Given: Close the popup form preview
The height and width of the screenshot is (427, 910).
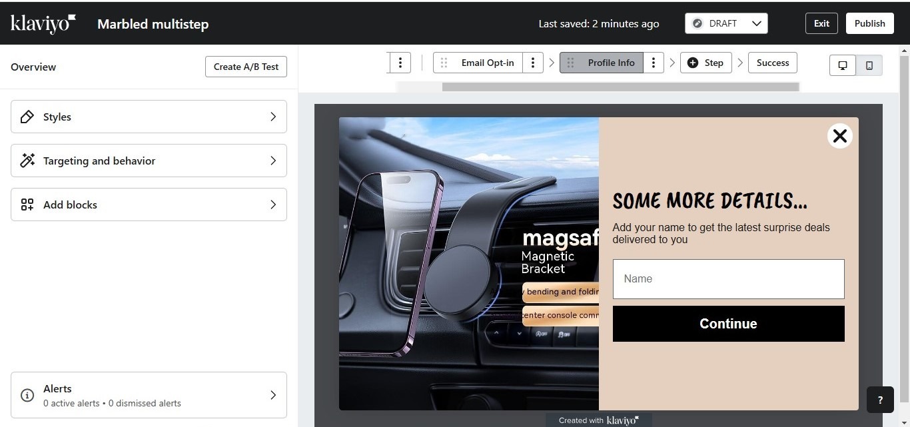Looking at the screenshot, I should (x=840, y=136).
